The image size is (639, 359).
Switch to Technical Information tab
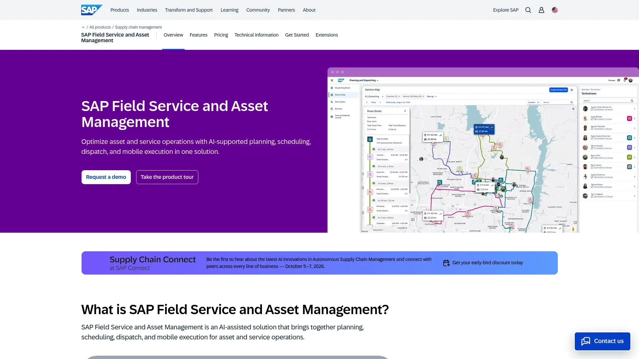click(x=256, y=35)
